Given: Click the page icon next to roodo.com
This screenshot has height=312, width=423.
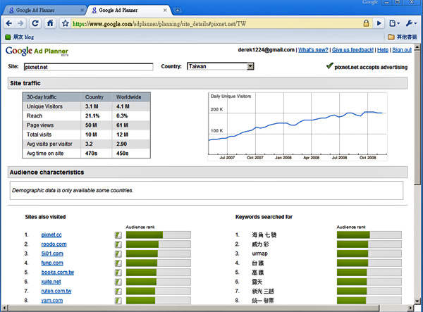Looking at the screenshot, I should coord(118,244).
